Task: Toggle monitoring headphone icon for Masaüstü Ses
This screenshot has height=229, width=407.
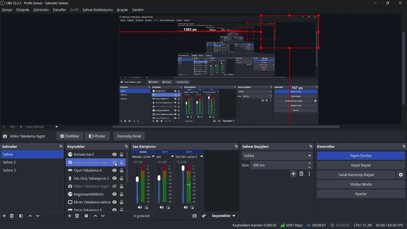Action: point(146,207)
